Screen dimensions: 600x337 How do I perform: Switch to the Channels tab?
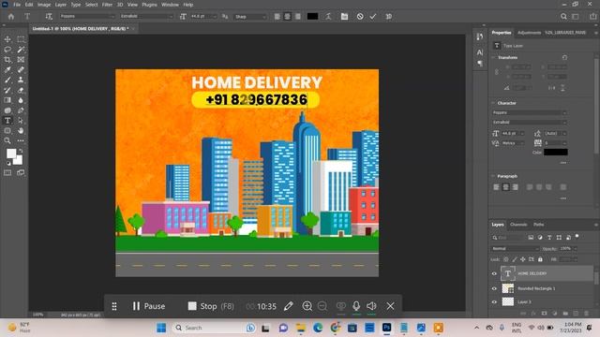point(518,225)
